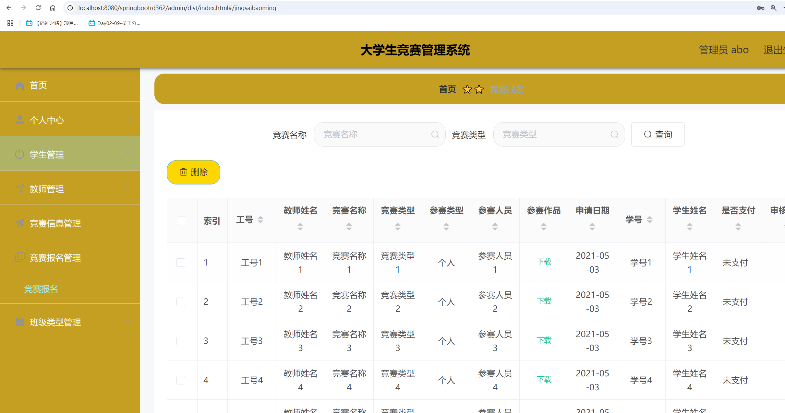Open the 竞赛报名 submenu item
The width and height of the screenshot is (785, 413).
click(x=41, y=289)
